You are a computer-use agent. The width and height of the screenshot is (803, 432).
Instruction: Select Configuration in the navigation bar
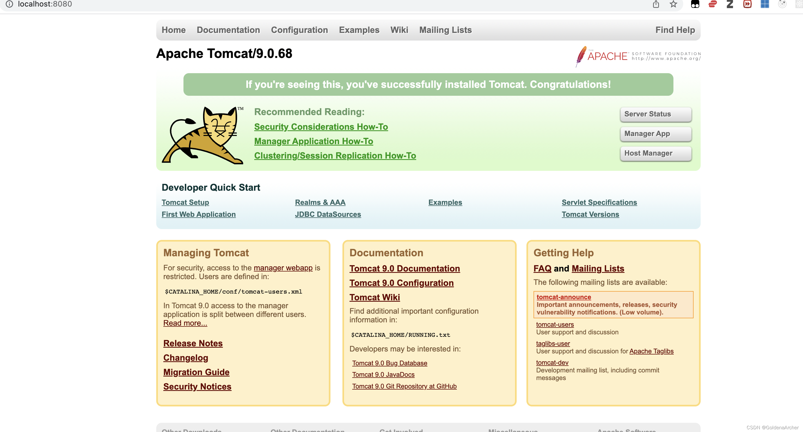[x=299, y=30]
